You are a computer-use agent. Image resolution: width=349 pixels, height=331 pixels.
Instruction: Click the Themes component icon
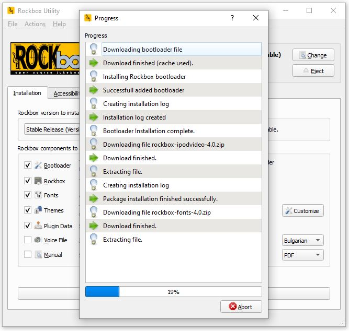pyautogui.click(x=38, y=210)
